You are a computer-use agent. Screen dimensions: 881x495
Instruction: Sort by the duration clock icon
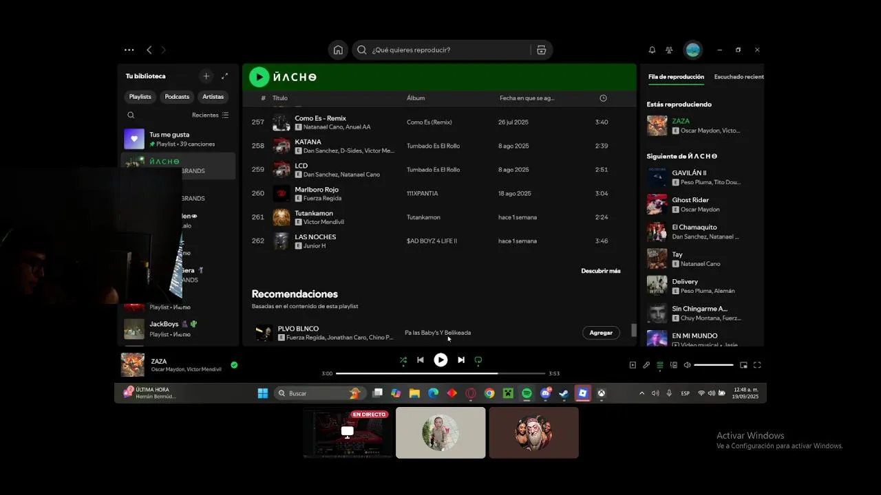tap(603, 98)
